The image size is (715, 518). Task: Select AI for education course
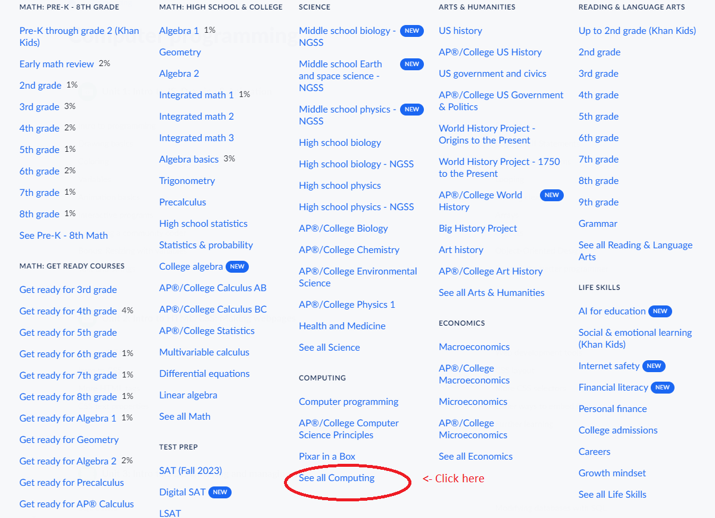click(611, 311)
